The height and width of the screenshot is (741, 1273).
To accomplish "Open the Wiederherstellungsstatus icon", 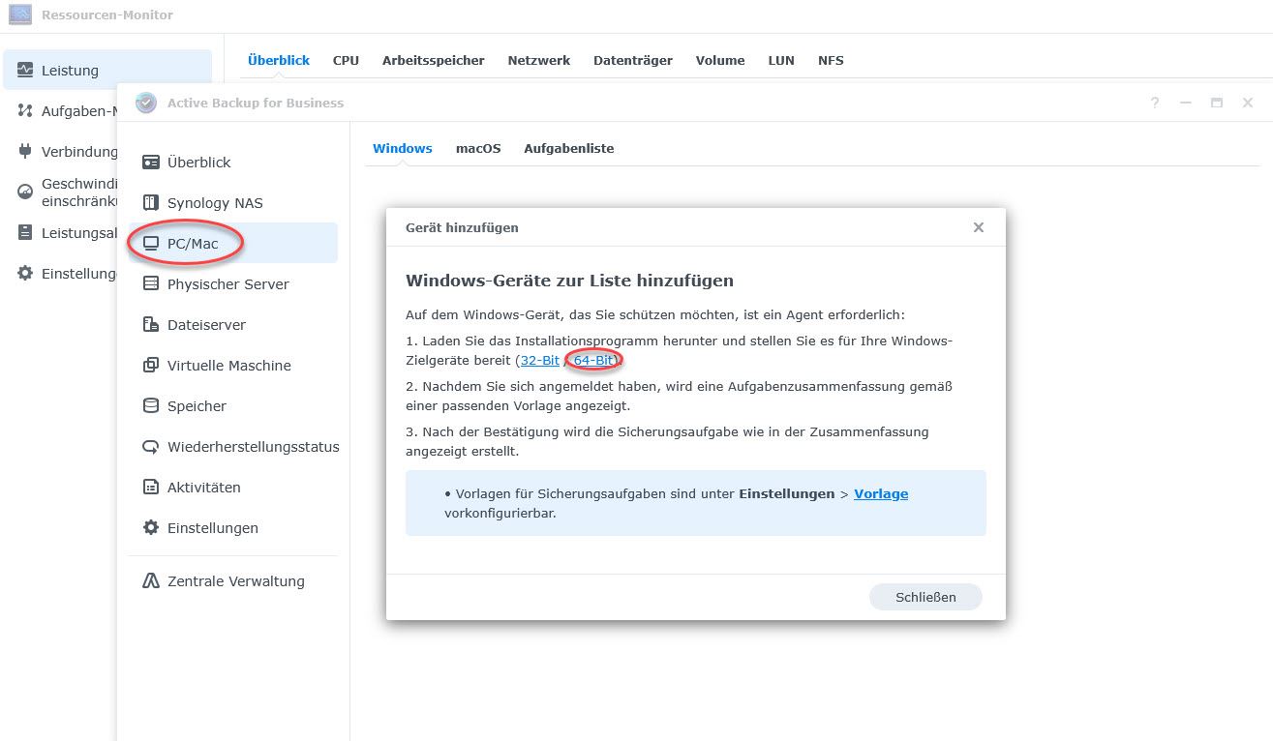I will click(151, 447).
